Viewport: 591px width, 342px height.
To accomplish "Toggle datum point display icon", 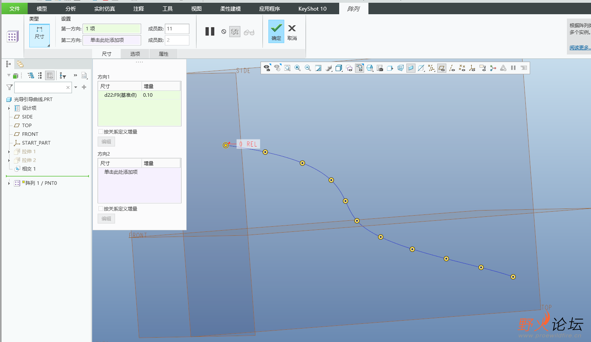I will 462,68.
